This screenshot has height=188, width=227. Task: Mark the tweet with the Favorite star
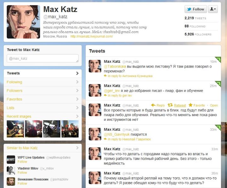point(190,105)
